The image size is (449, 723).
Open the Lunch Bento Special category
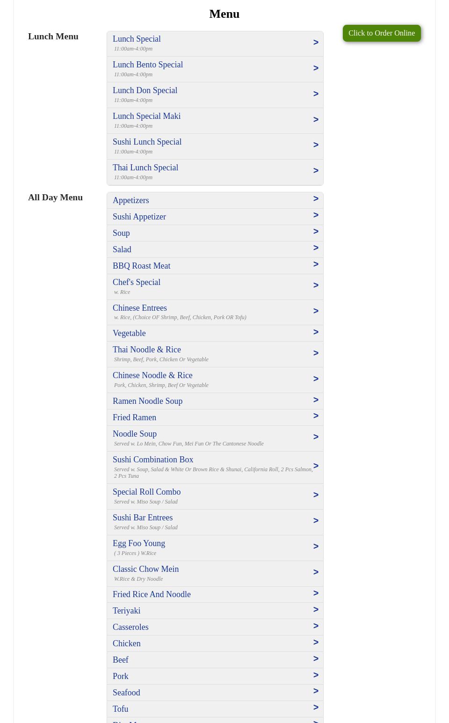[148, 65]
